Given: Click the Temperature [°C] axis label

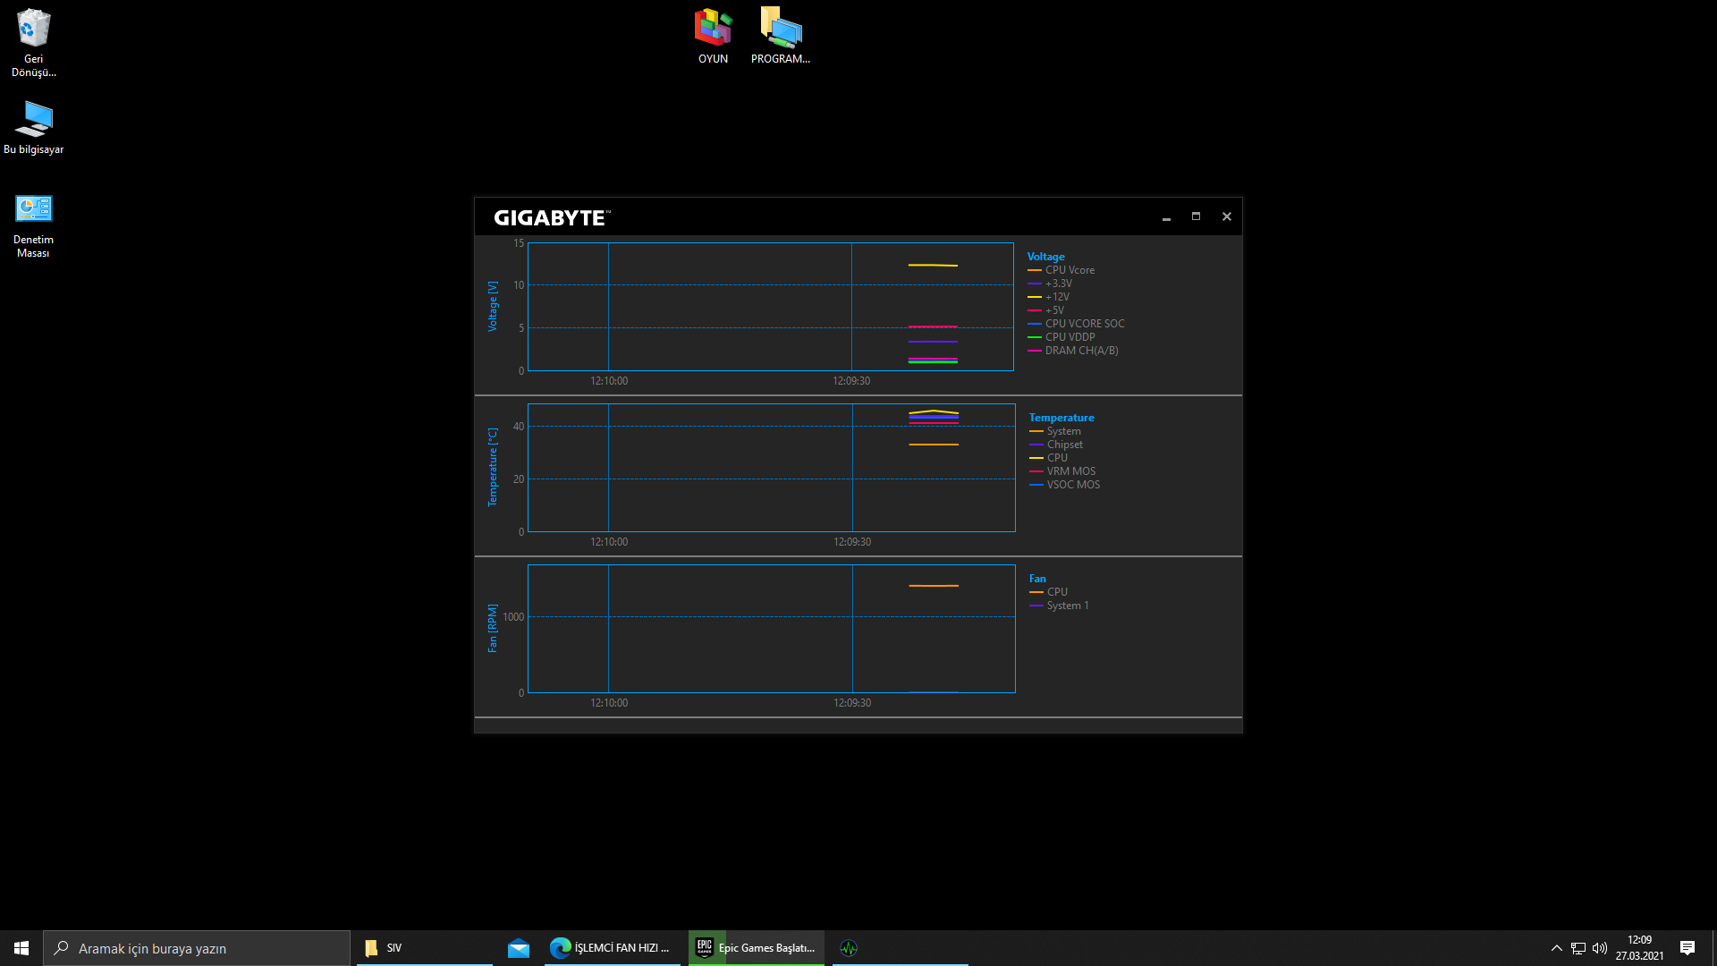Looking at the screenshot, I should point(492,467).
